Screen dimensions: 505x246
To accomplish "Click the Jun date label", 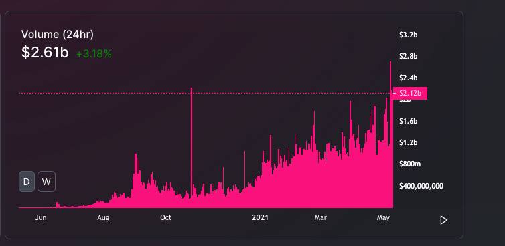I will point(41,217).
